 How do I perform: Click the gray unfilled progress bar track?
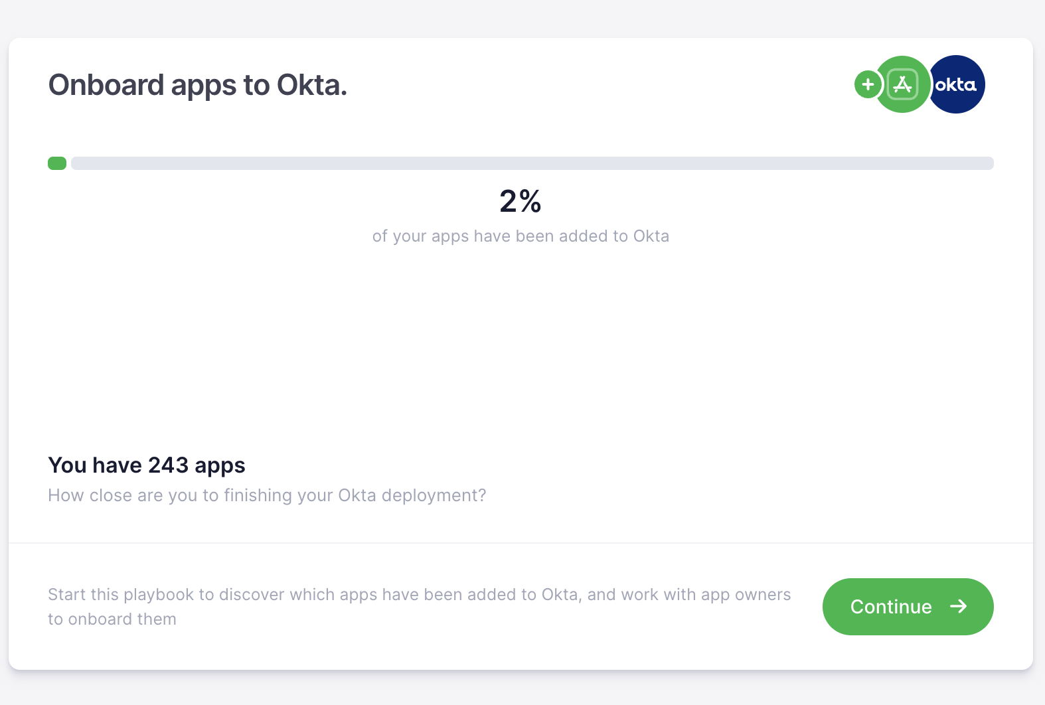(532, 163)
